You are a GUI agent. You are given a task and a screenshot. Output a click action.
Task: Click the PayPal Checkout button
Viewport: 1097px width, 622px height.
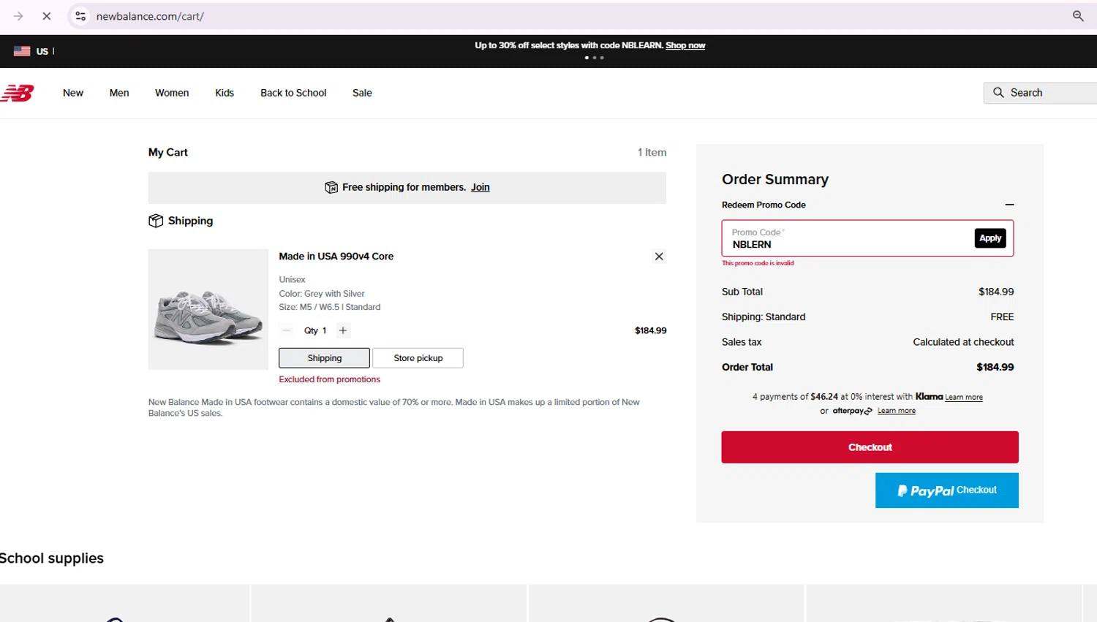point(947,490)
